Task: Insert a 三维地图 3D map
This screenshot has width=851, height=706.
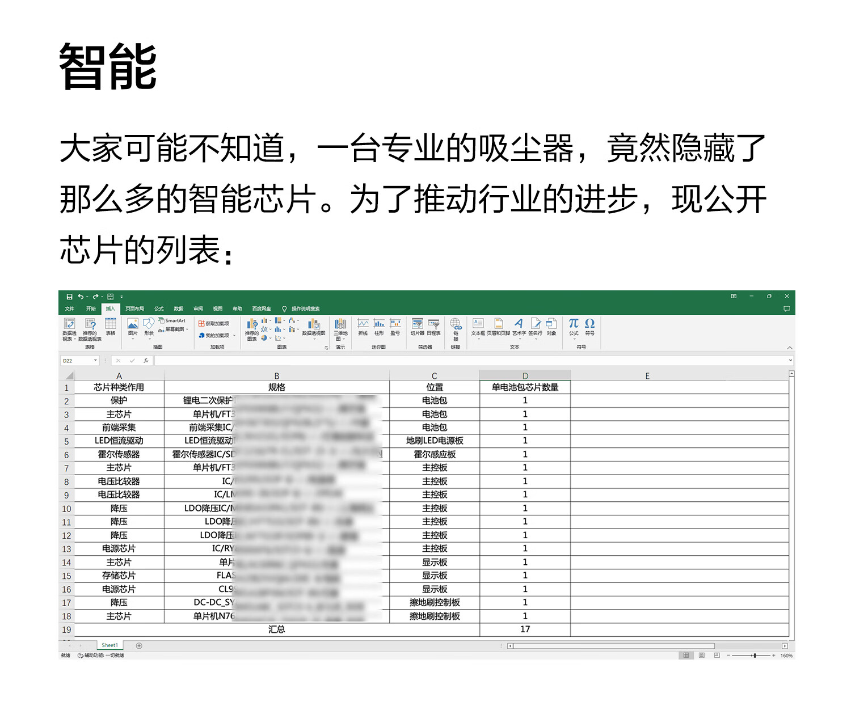Action: pyautogui.click(x=340, y=329)
